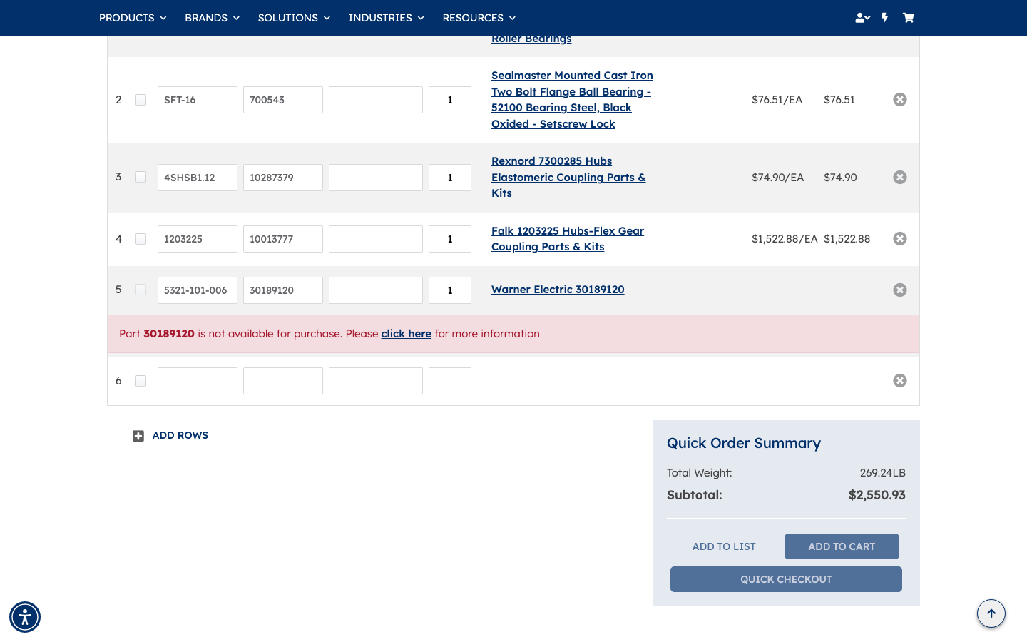This screenshot has height=642, width=1027.
Task: Select the checkbox for row 5 5321-101-006
Action: click(140, 290)
